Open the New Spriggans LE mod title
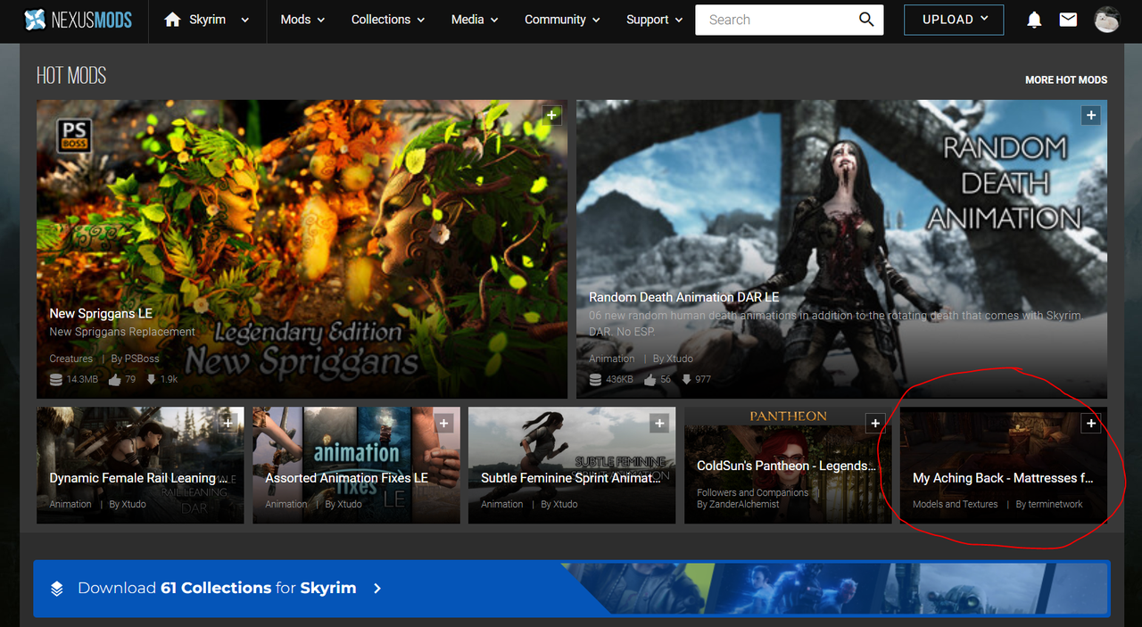This screenshot has width=1142, height=627. [x=101, y=313]
